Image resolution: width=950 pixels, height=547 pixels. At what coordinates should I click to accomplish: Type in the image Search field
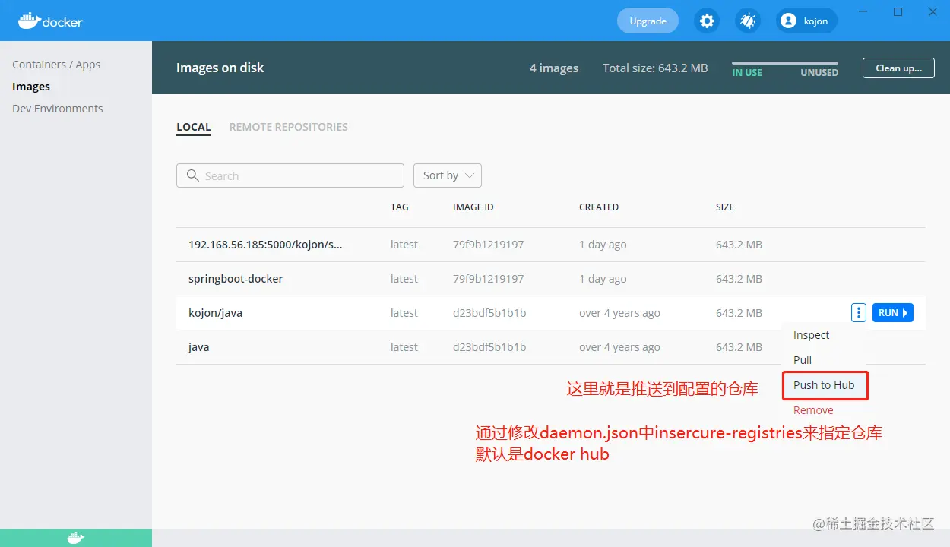click(290, 175)
